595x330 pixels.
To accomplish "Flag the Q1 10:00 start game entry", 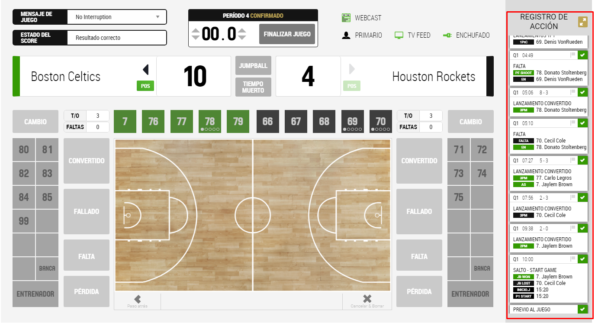I will [x=573, y=259].
